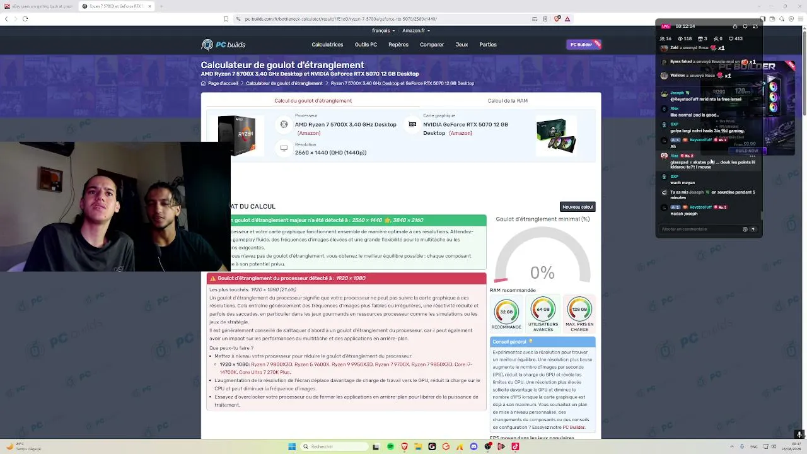This screenshot has height=454, width=807.
Task: Open the emoji picker in the comment box
Action: 745,230
